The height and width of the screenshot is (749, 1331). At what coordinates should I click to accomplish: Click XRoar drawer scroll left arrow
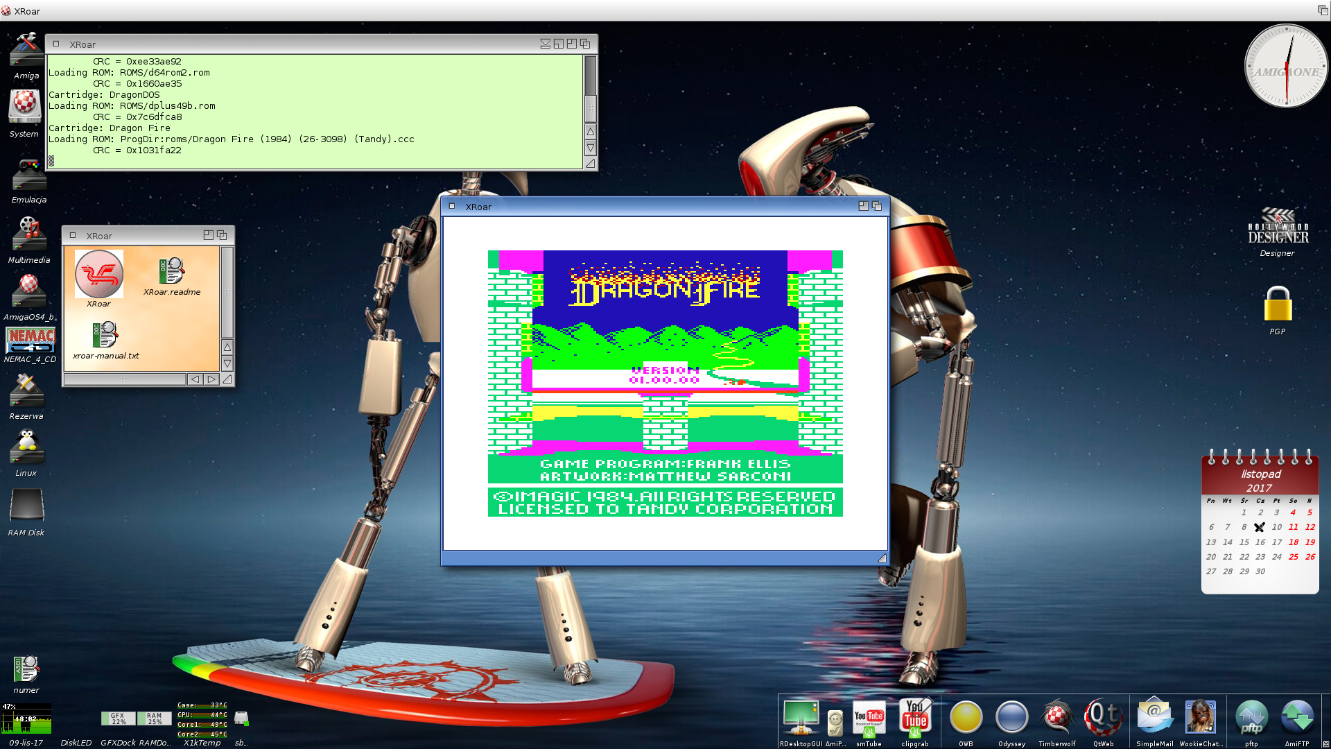click(195, 379)
